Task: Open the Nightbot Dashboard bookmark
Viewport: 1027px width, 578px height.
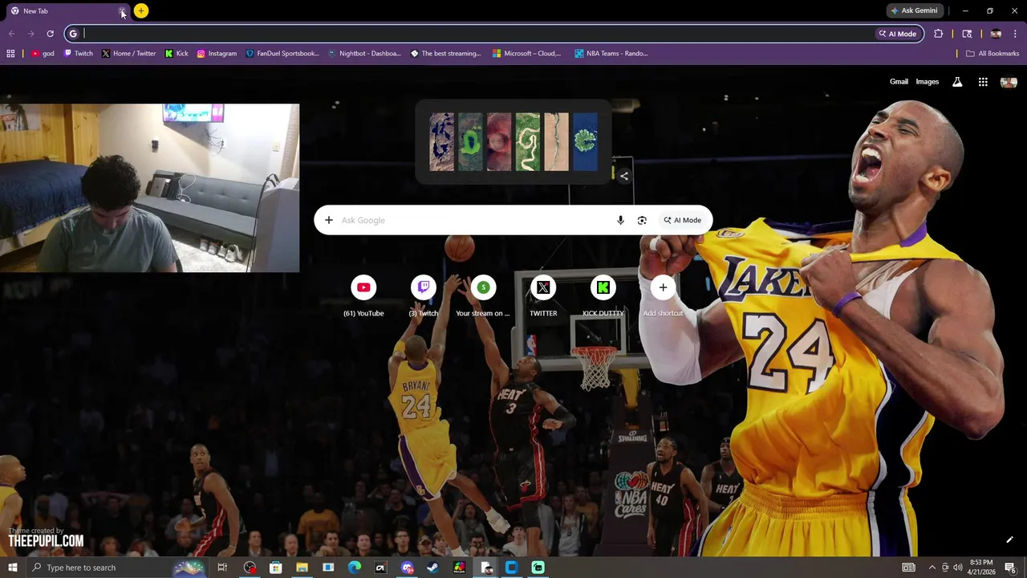Action: (x=364, y=54)
